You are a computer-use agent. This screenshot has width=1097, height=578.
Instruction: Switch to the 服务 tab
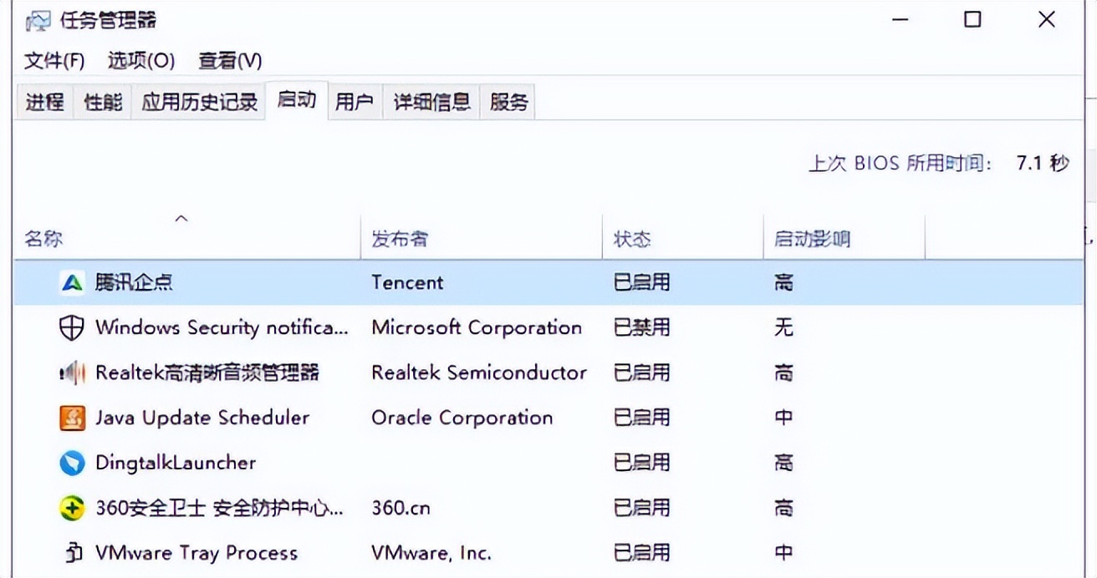coord(508,102)
